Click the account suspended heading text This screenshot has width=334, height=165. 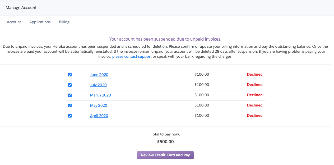coord(165,39)
